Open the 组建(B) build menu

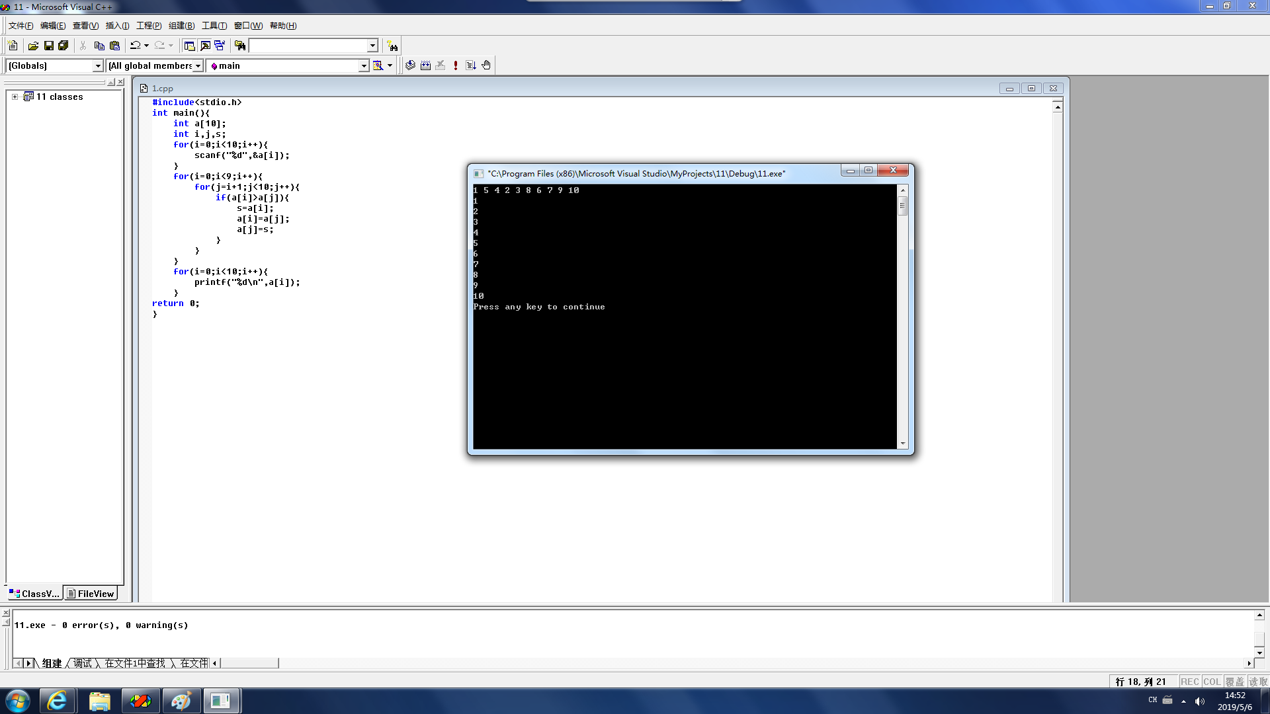(181, 26)
